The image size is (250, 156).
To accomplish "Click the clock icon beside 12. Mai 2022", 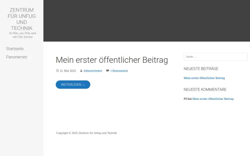I will click(x=57, y=71).
